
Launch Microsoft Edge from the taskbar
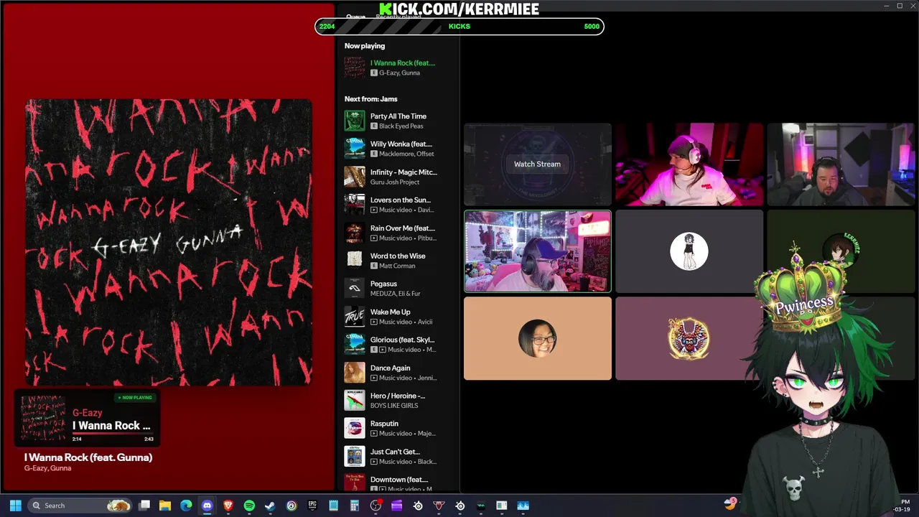[186, 506]
